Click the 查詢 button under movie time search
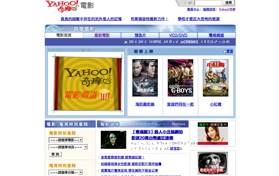 (55, 154)
